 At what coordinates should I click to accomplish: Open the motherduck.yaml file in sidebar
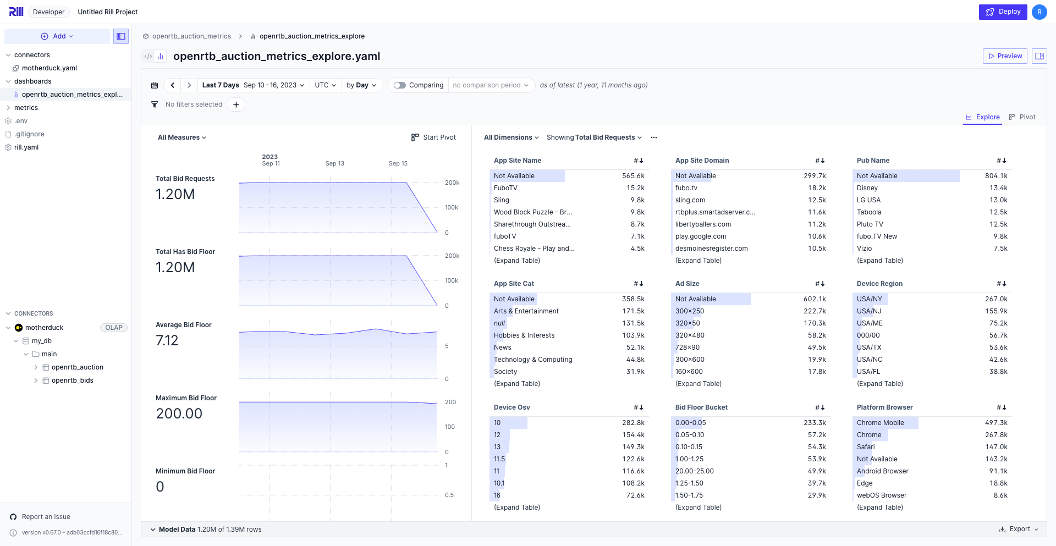49,68
